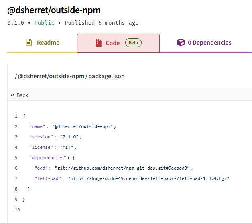Click the "name" key on line 2
The width and height of the screenshot is (252, 223).
[37, 126]
